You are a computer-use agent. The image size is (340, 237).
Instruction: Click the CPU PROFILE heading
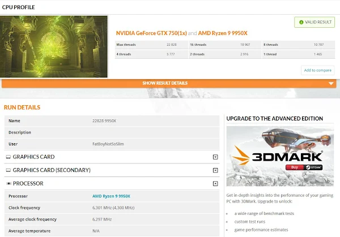click(x=19, y=7)
